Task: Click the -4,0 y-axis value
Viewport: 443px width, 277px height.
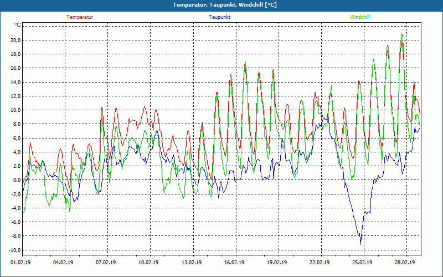Action: (x=16, y=208)
